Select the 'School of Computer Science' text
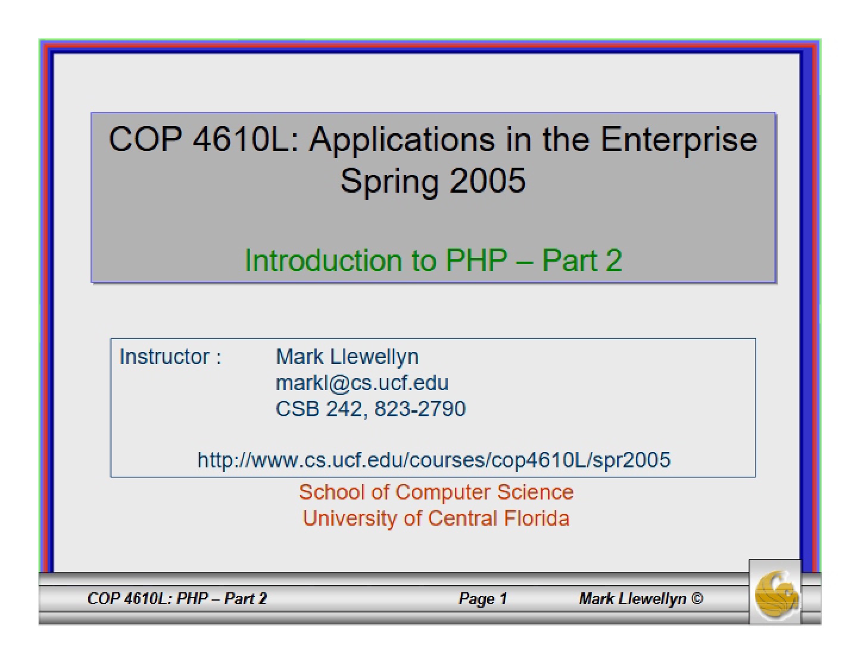The width and height of the screenshot is (867, 666). pyautogui.click(x=436, y=492)
